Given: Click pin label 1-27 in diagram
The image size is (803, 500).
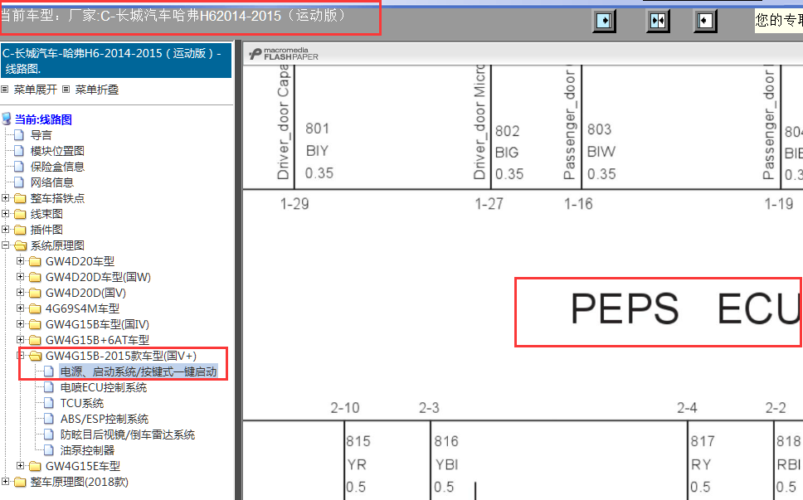Looking at the screenshot, I should 489,204.
